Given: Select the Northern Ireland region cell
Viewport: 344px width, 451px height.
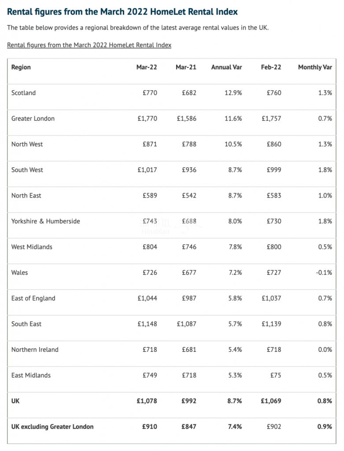Looking at the screenshot, I should tap(35, 350).
